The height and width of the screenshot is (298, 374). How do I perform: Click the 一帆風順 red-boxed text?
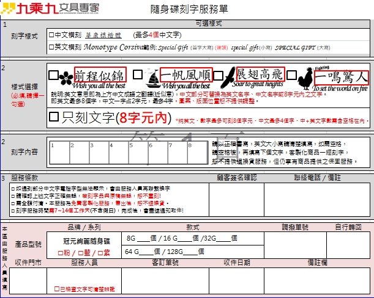tap(186, 74)
